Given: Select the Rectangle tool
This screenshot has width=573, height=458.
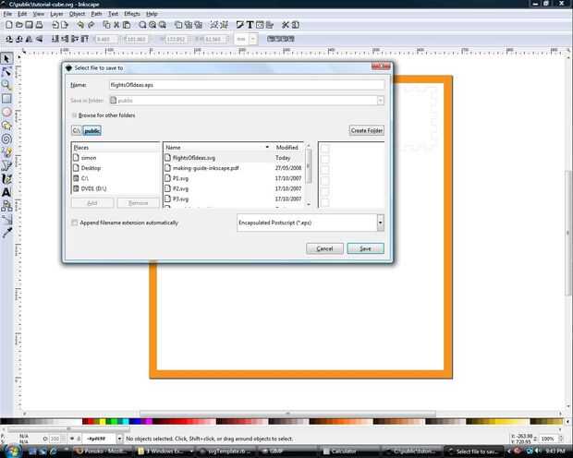Looking at the screenshot, I should point(6,98).
